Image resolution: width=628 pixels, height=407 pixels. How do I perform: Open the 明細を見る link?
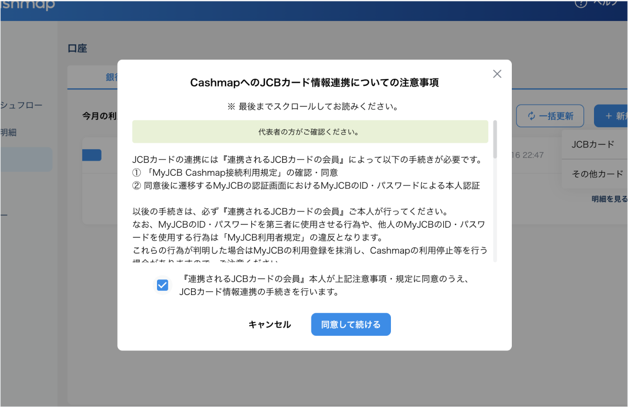pos(609,199)
